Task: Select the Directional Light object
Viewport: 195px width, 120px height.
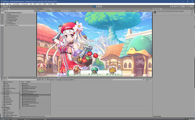Action: point(13,19)
